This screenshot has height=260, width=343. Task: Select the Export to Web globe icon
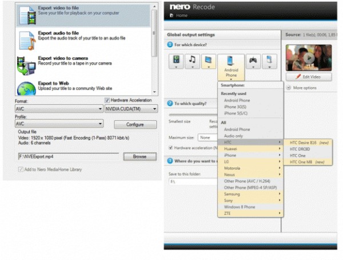point(27,88)
